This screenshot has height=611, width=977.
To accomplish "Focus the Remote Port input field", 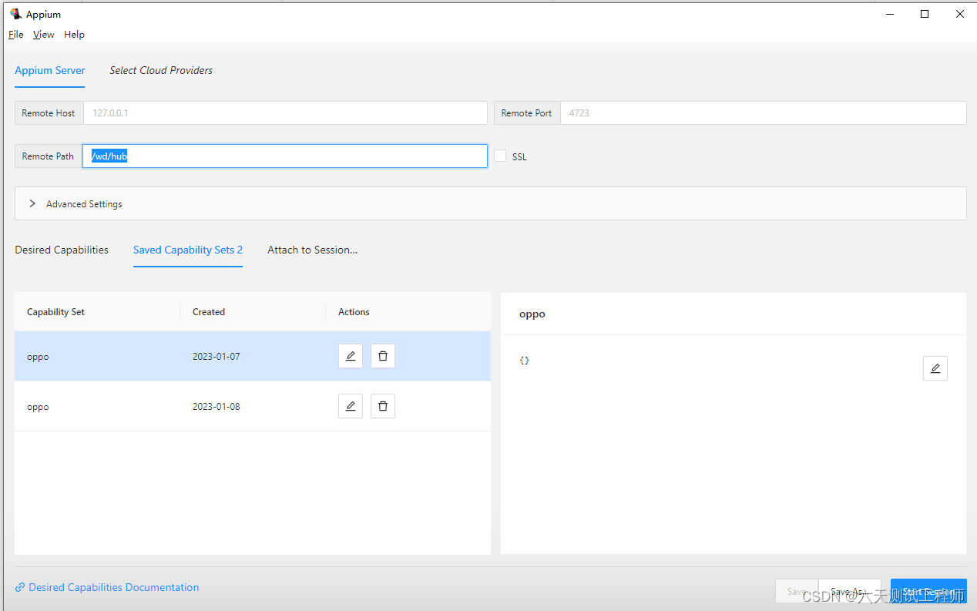I will pyautogui.click(x=763, y=112).
